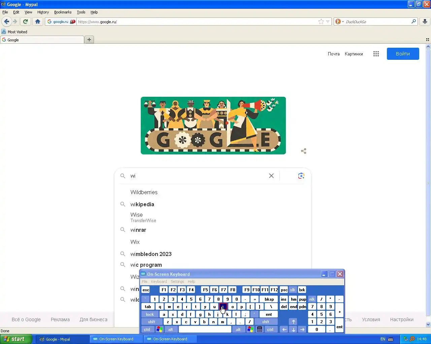
Task: Click the page vertical scrollbar down arrow
Action: (x=428, y=325)
